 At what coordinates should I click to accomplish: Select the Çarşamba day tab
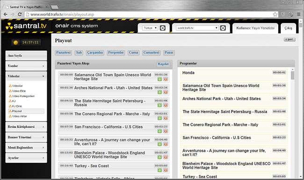pyautogui.click(x=95, y=52)
